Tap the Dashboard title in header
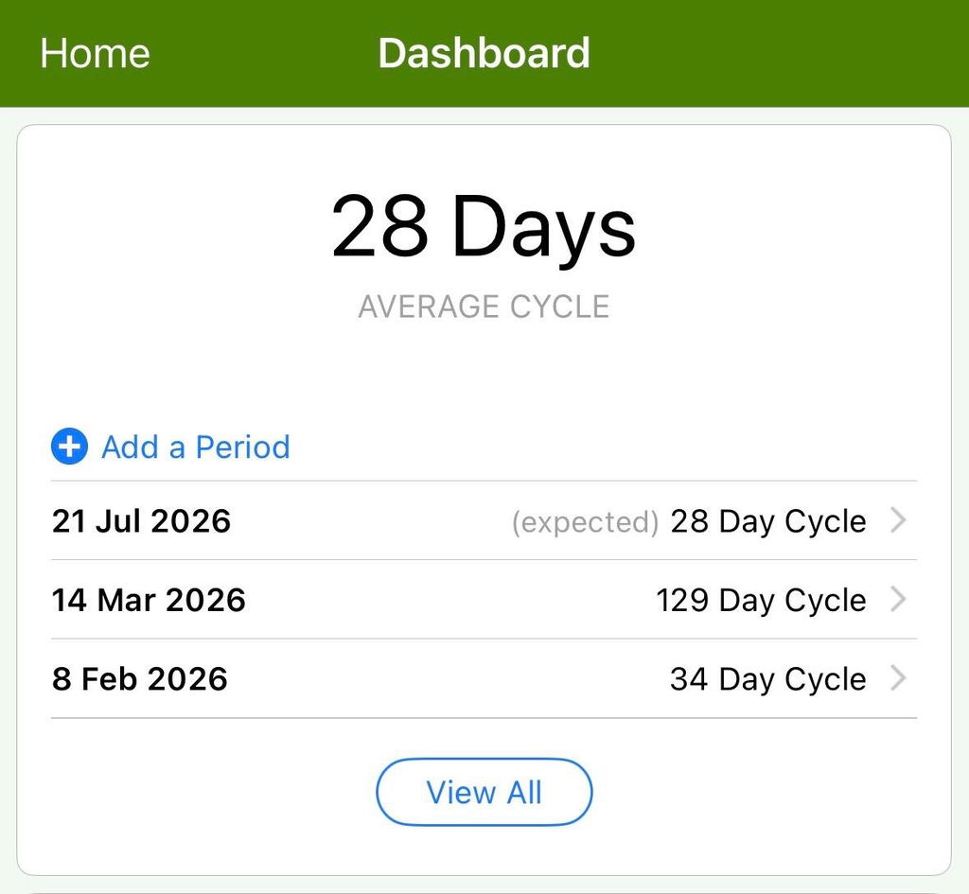 point(484,53)
